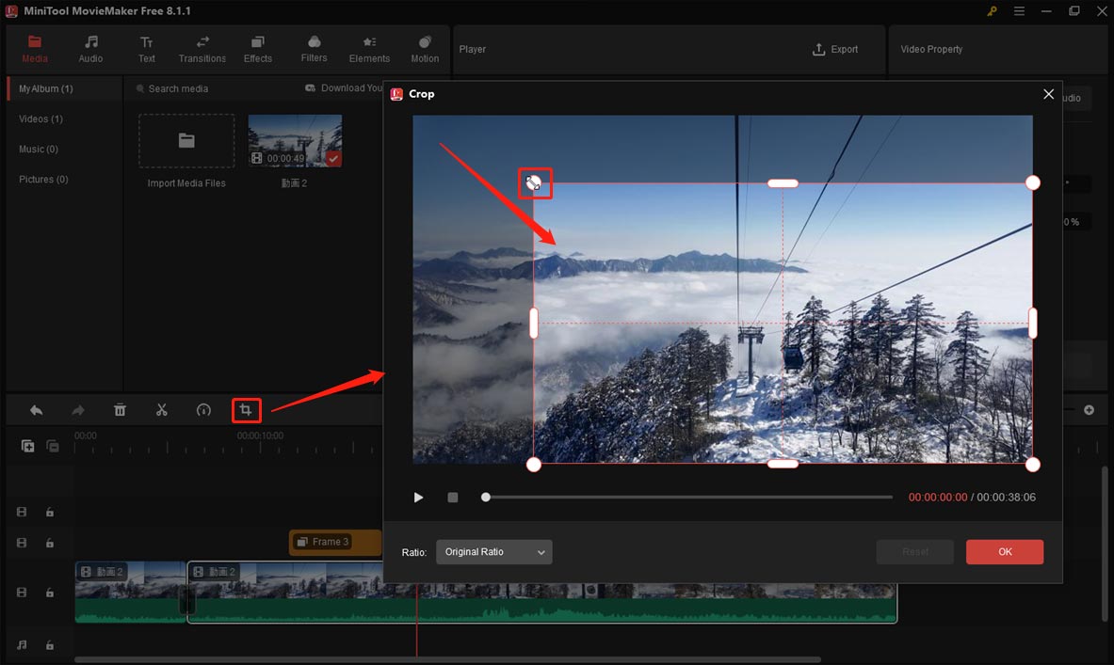Viewport: 1114px width, 665px height.
Task: Open the Transitions tab
Action: point(202,49)
